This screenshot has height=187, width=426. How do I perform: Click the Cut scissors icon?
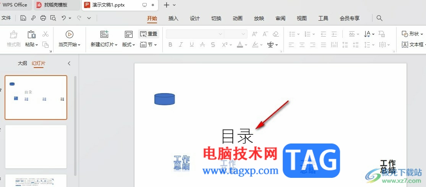pyautogui.click(x=45, y=34)
